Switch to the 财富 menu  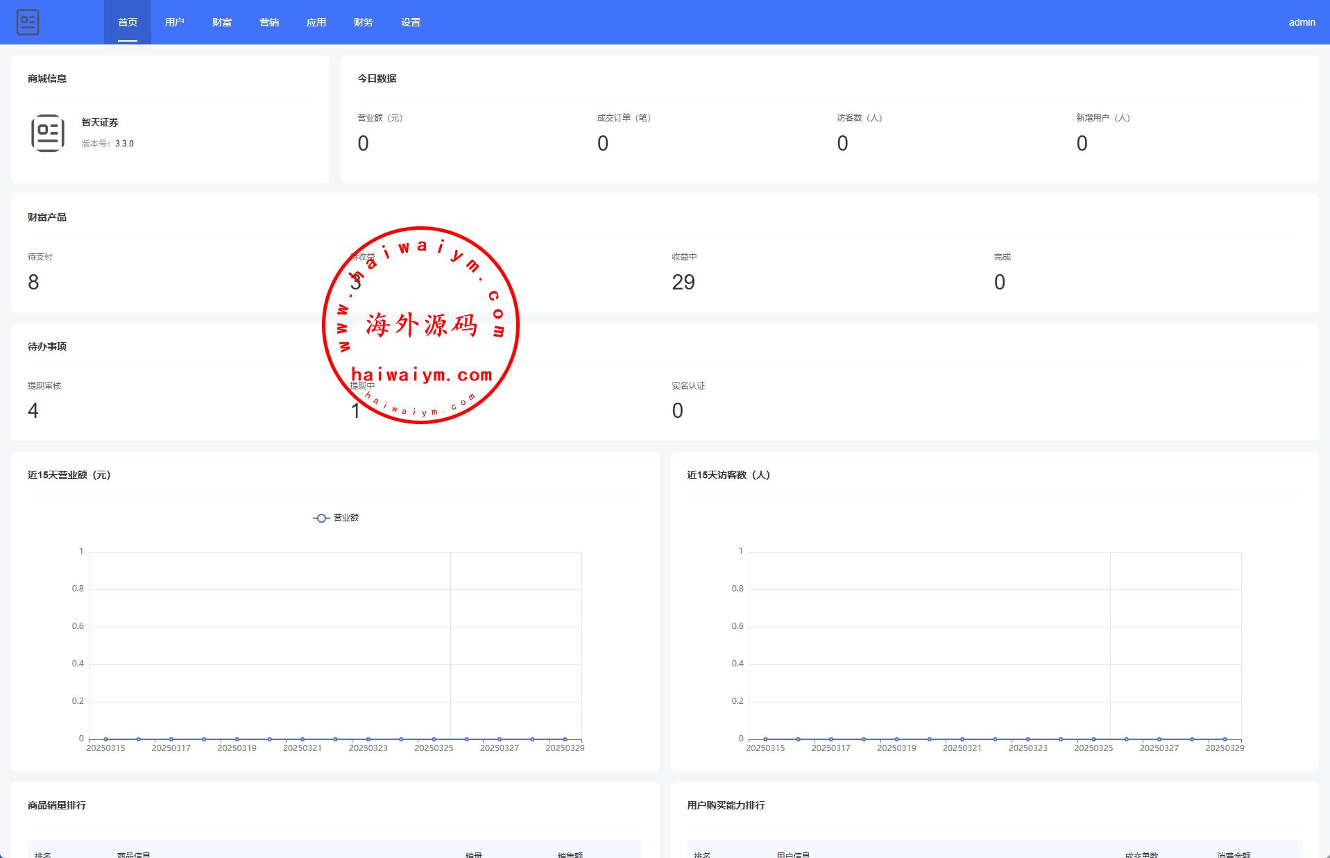pyautogui.click(x=222, y=22)
